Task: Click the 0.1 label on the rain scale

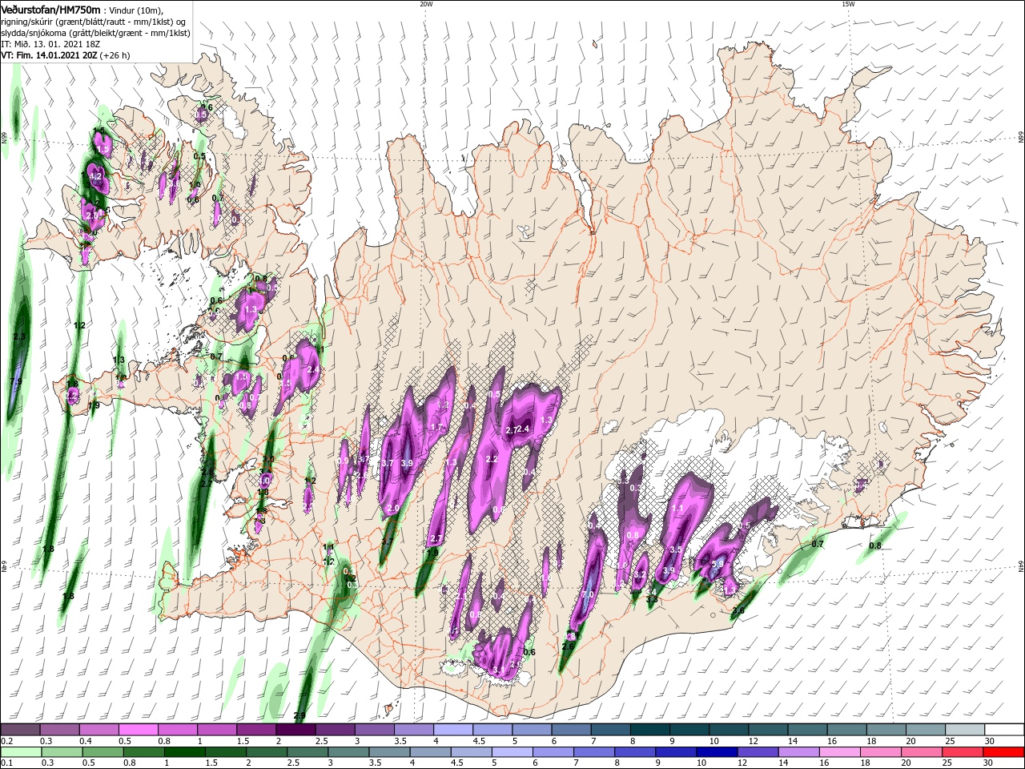Action: click(6, 763)
